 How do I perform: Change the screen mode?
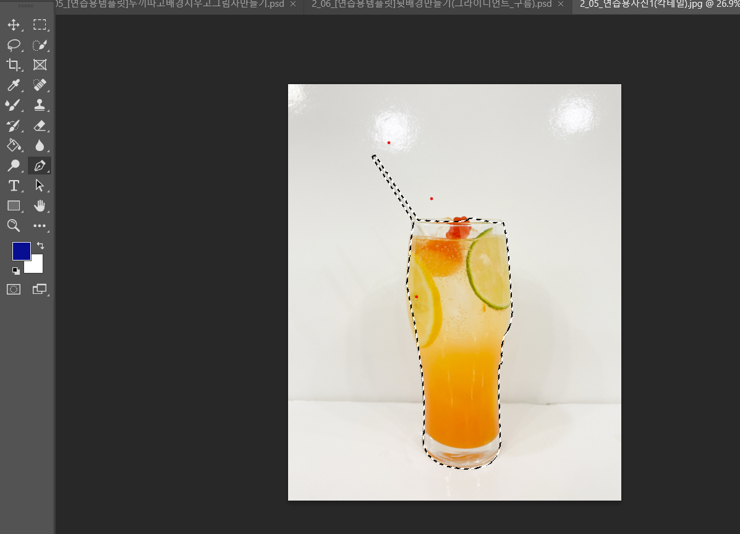(40, 289)
